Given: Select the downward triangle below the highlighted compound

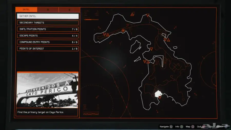Looking at the screenshot, I should 160,97.
